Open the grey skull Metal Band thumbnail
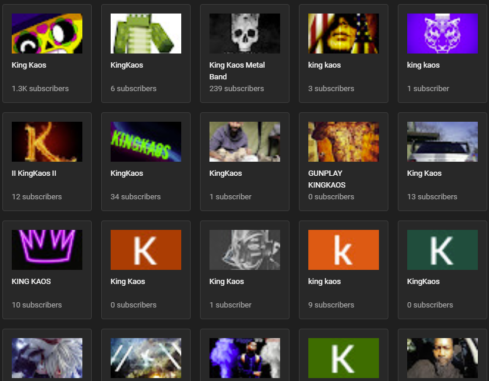 click(x=245, y=34)
